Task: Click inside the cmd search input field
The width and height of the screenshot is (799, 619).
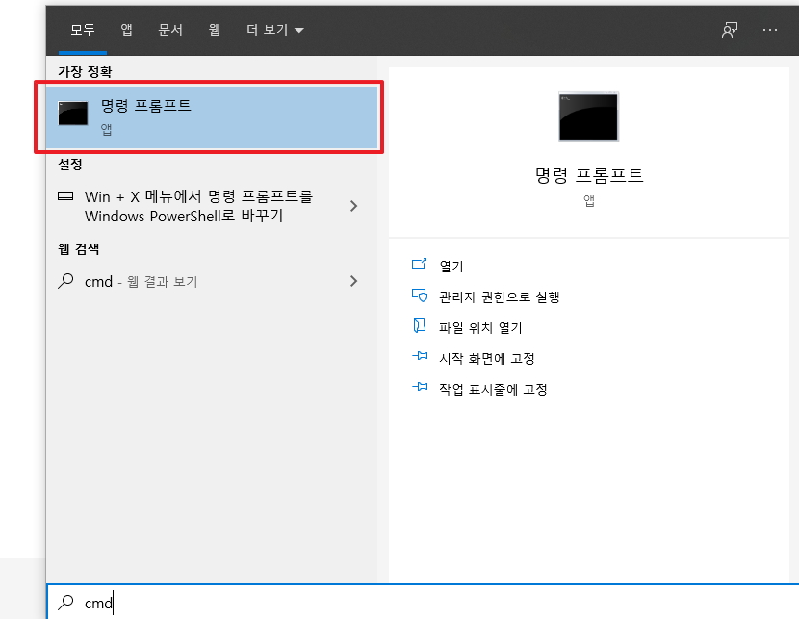Action: click(x=193, y=603)
